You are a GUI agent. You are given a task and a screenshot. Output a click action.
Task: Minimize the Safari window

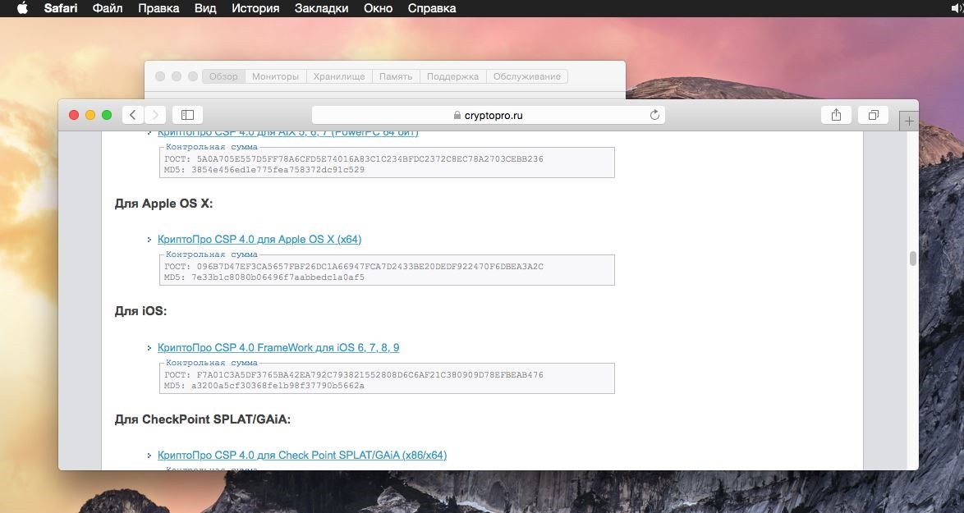90,115
